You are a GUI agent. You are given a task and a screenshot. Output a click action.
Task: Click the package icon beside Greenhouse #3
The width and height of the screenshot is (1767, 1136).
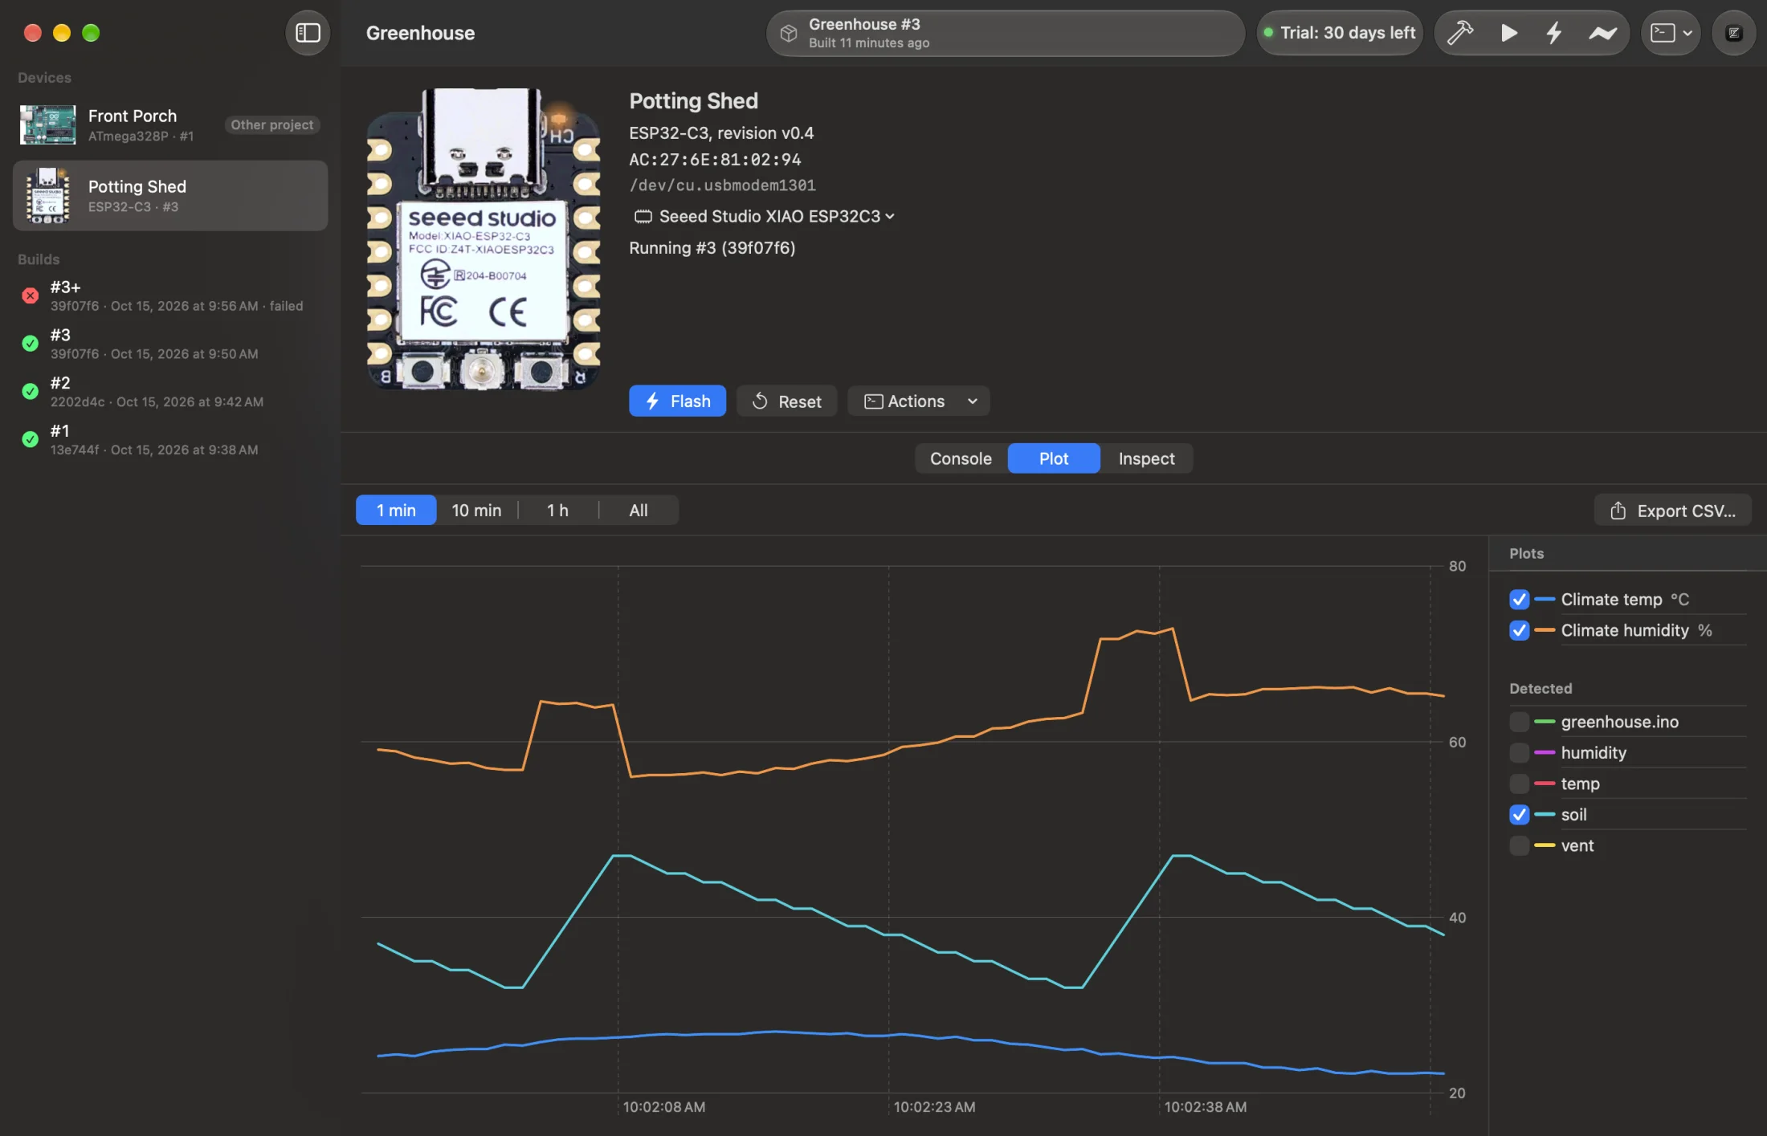789,33
